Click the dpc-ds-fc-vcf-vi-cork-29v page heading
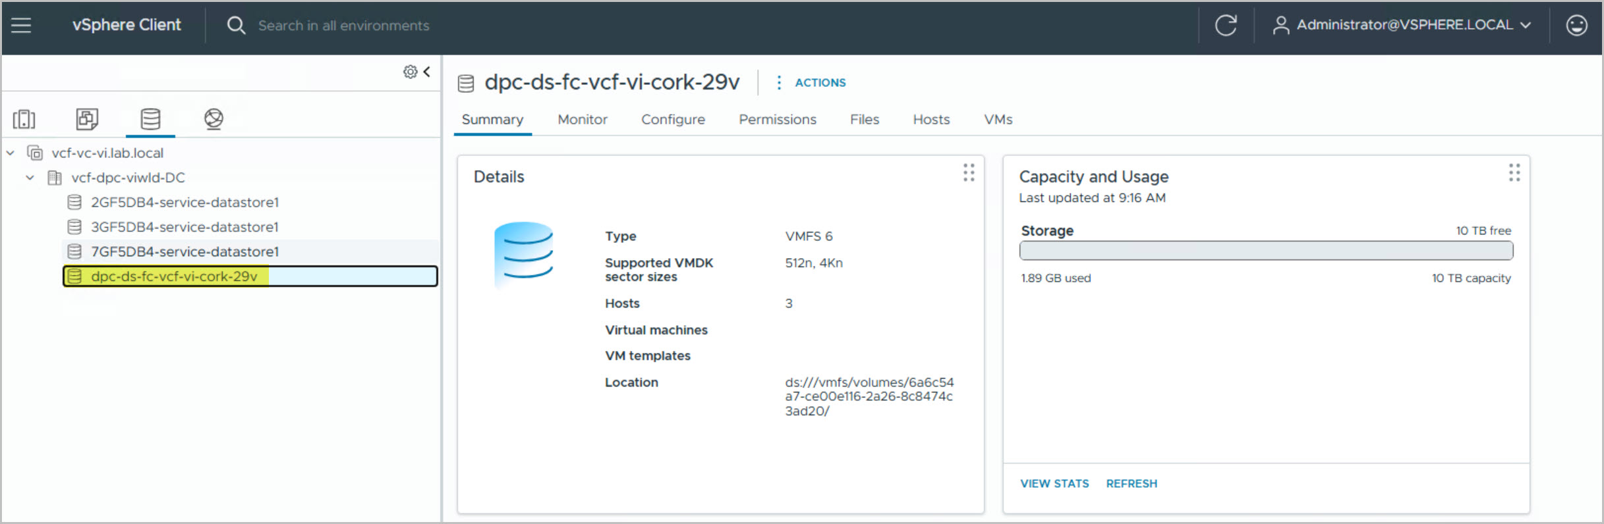Screen dimensions: 1604x524 pyautogui.click(x=612, y=82)
